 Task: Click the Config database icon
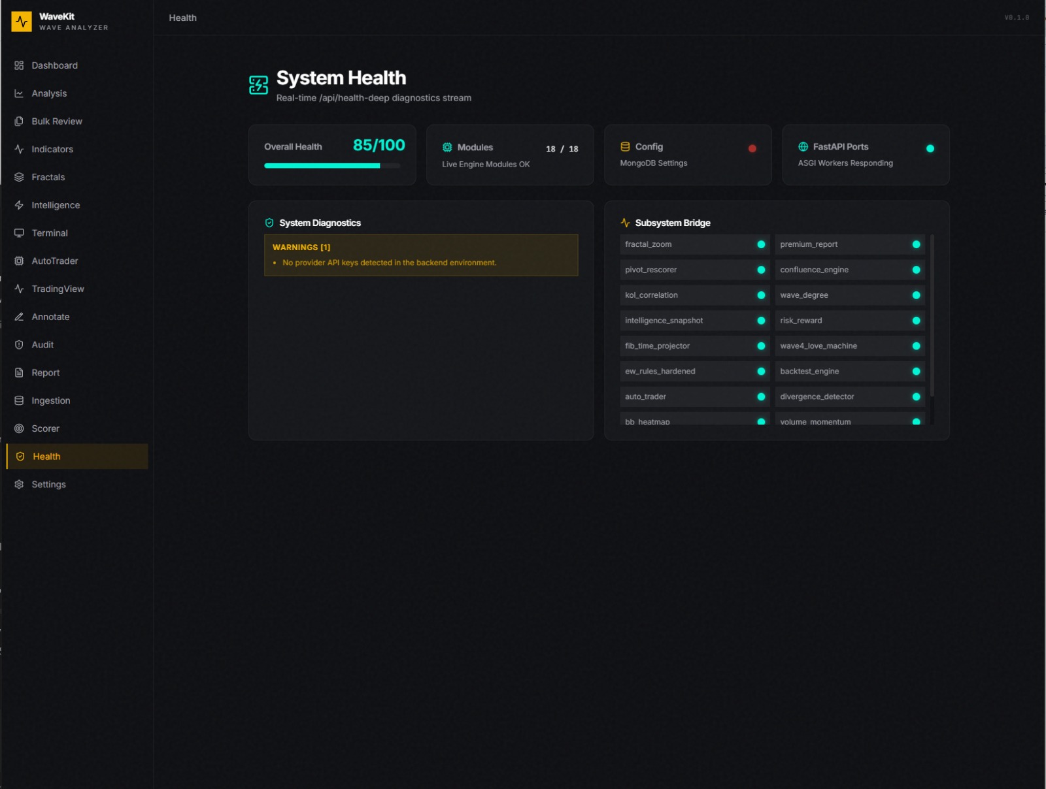625,147
